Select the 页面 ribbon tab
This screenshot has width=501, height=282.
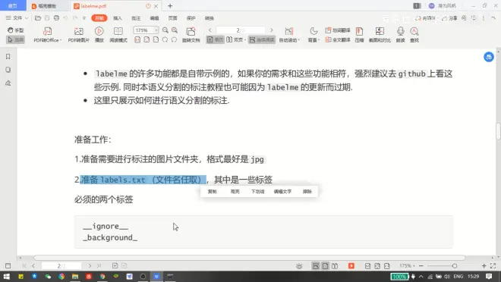[x=173, y=18]
